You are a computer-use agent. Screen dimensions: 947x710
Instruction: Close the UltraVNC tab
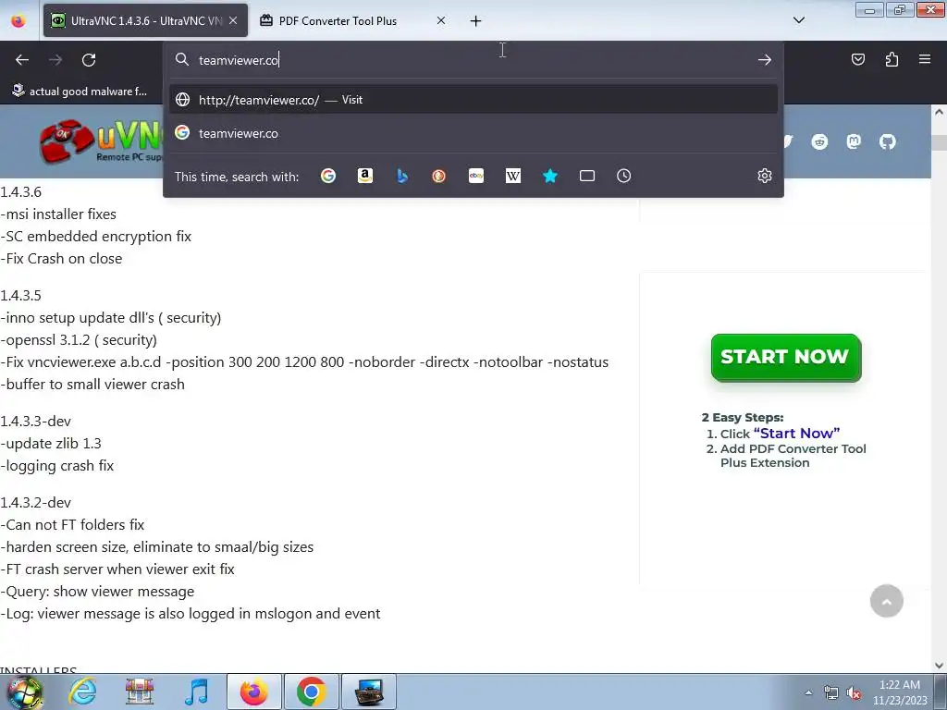pos(233,20)
